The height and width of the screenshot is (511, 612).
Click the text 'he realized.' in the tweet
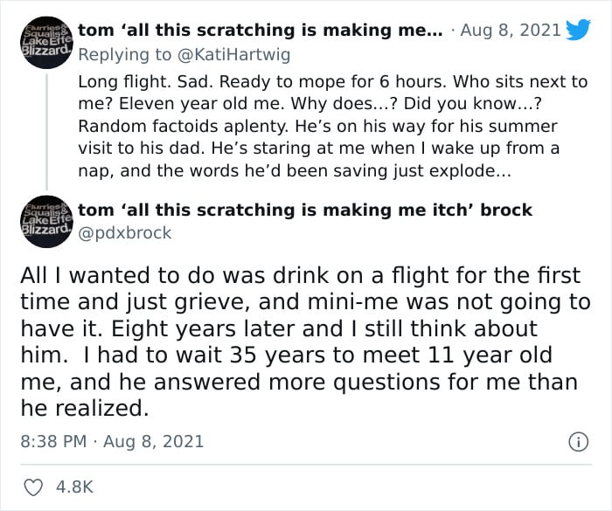85,408
